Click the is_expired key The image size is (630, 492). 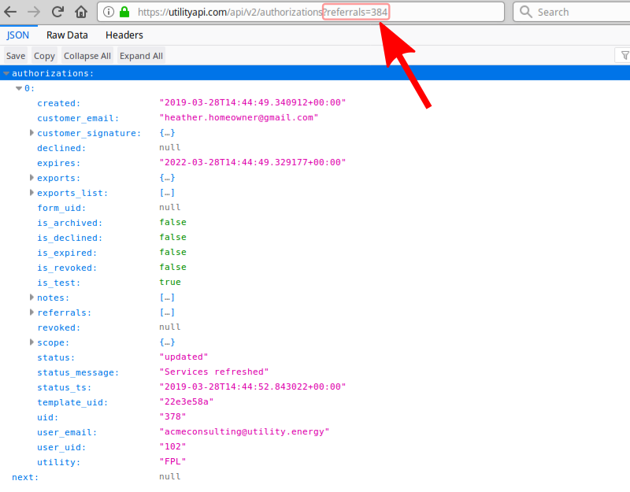67,253
